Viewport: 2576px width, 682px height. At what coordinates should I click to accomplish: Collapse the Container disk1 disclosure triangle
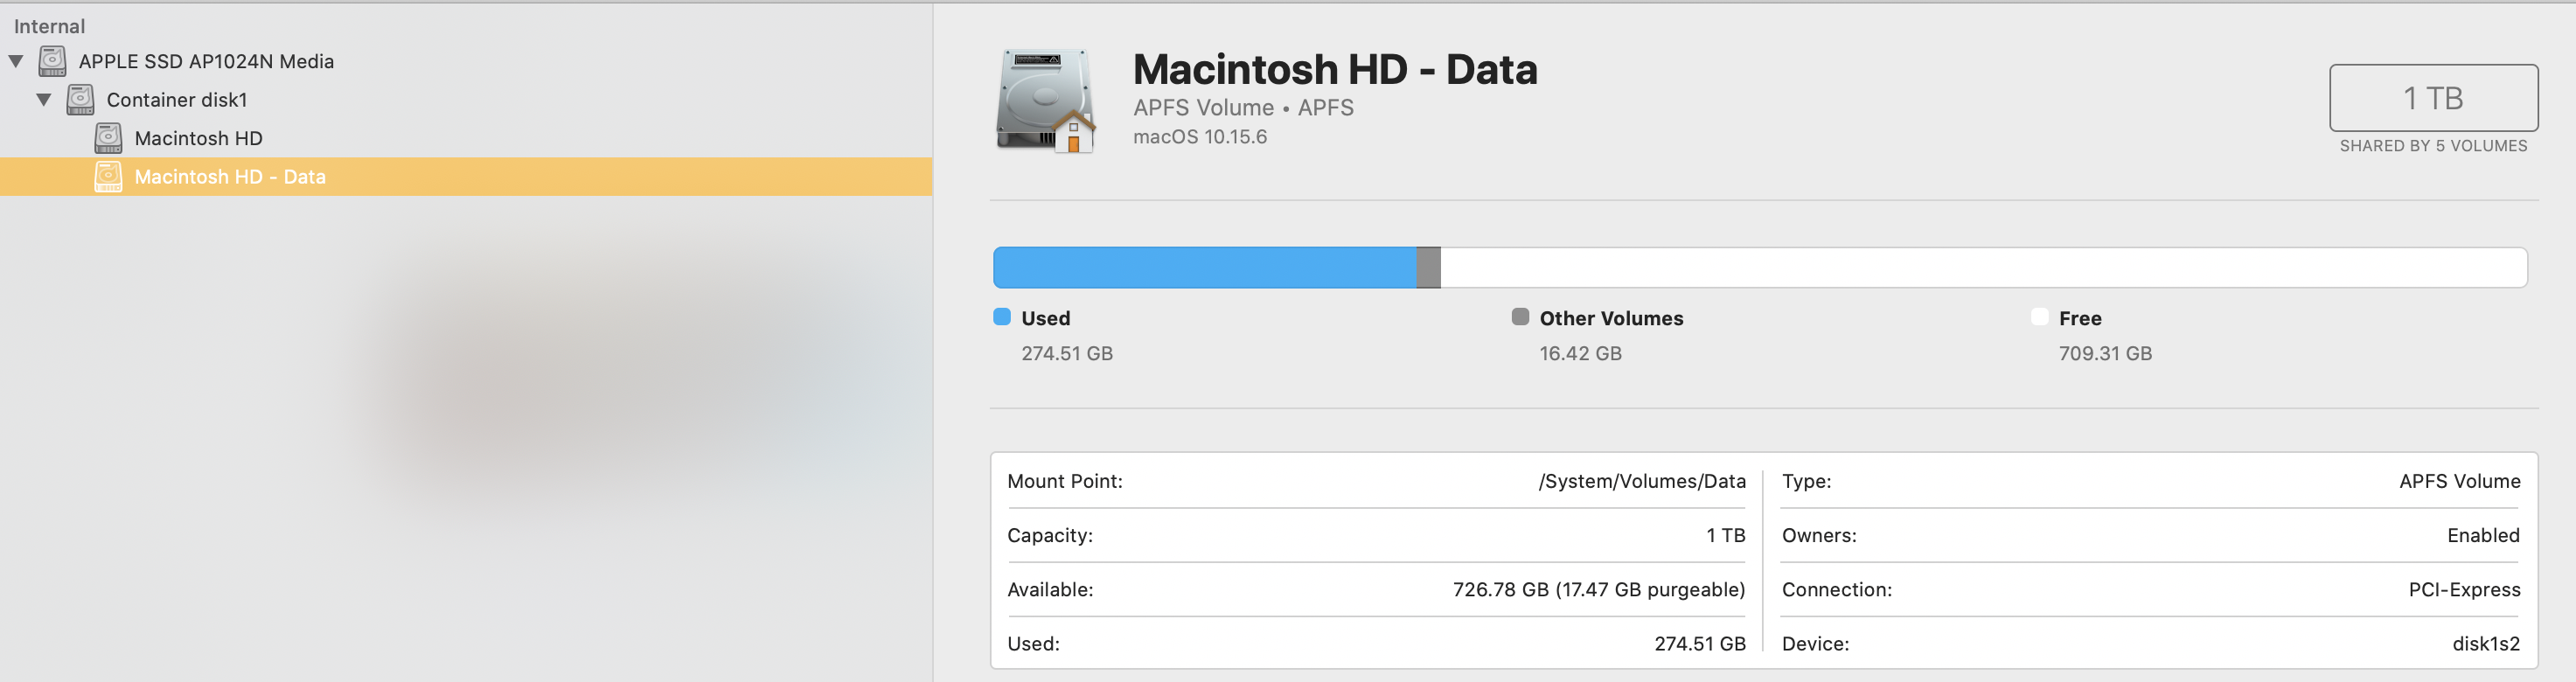44,100
